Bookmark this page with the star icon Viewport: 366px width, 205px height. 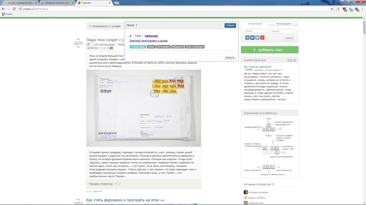point(332,9)
